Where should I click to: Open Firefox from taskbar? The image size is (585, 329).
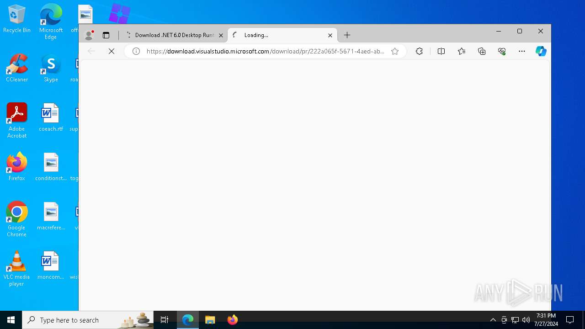point(233,320)
